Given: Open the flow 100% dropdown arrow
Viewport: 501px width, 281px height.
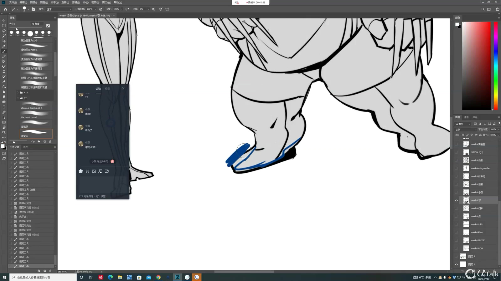Looking at the screenshot, I should [x=122, y=9].
